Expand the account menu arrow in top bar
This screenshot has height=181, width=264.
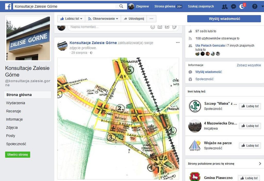coord(263,6)
